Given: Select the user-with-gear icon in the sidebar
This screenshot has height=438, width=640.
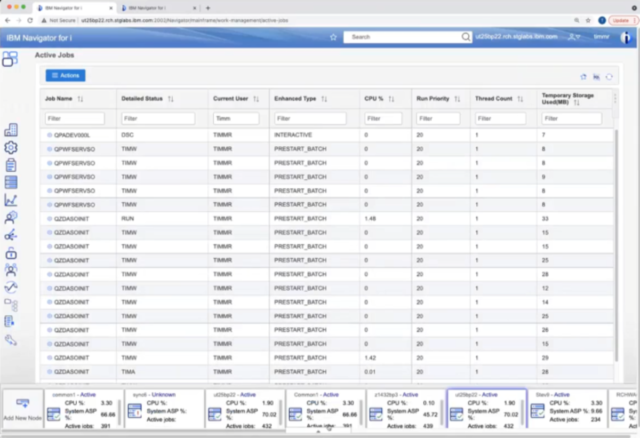Looking at the screenshot, I should [11, 217].
